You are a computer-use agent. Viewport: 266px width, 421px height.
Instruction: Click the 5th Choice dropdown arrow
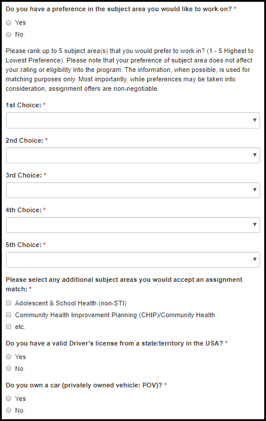point(255,259)
